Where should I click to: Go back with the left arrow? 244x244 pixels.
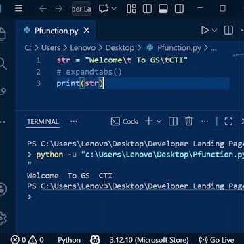pos(43,9)
